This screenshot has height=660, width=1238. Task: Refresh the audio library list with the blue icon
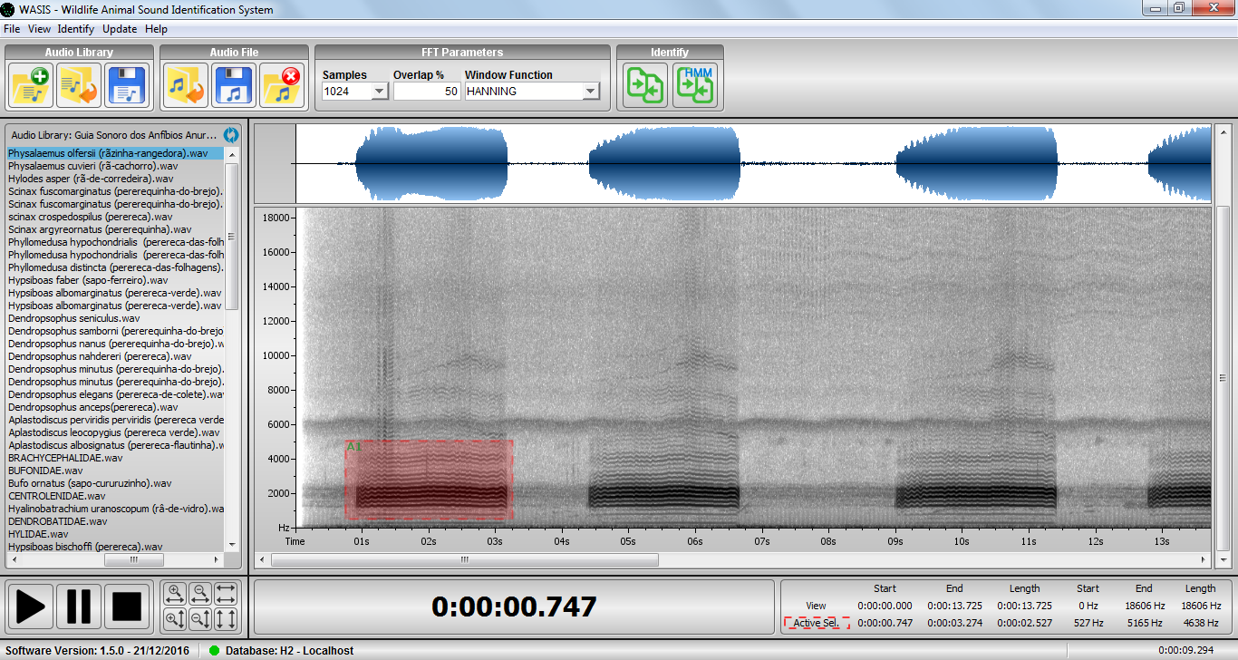tap(231, 135)
